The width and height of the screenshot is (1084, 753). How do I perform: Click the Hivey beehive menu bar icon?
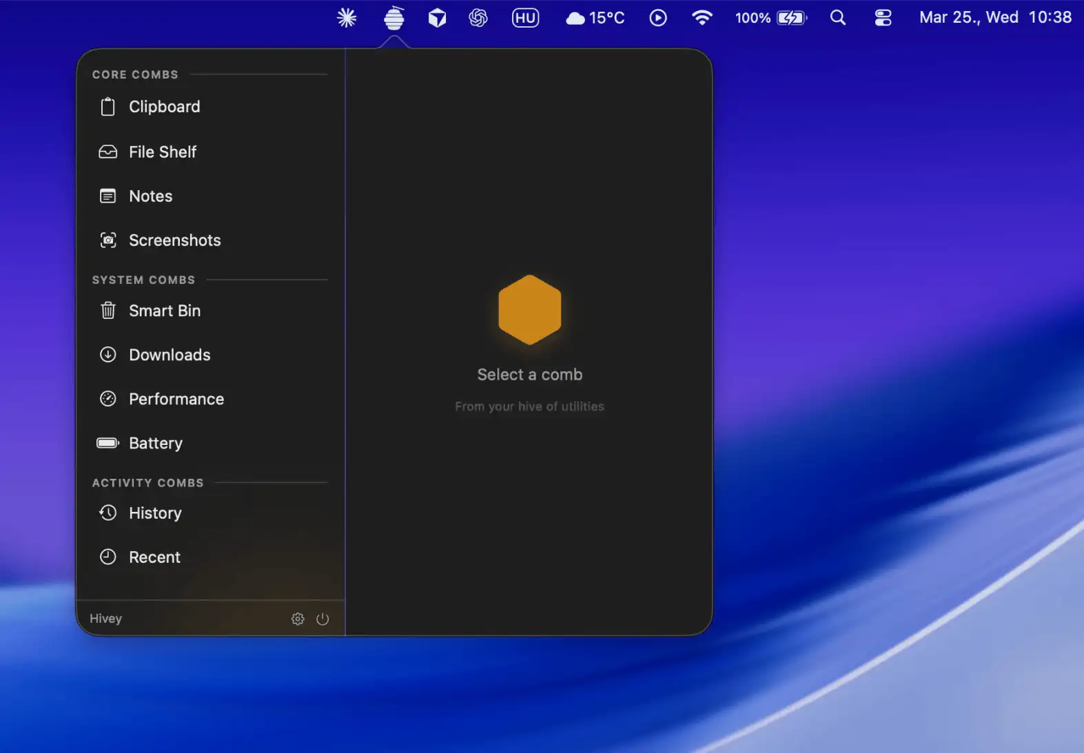393,18
